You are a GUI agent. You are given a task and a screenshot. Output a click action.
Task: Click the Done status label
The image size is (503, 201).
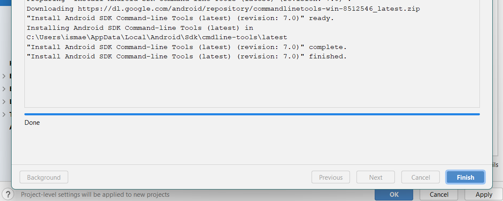tap(32, 123)
